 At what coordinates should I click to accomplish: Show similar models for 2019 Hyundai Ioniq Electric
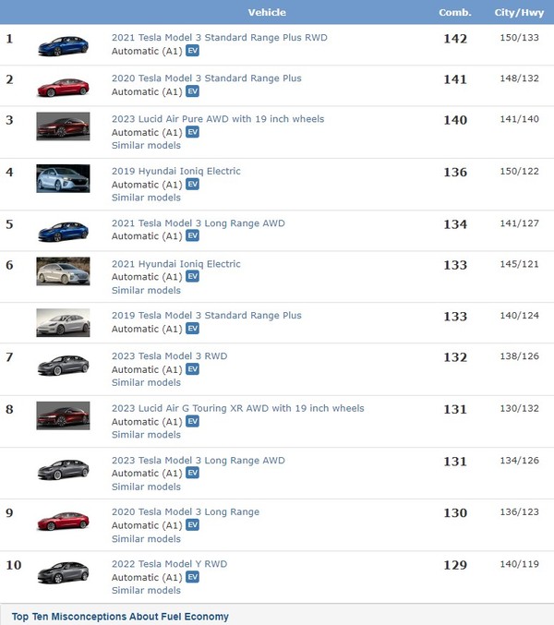[146, 198]
